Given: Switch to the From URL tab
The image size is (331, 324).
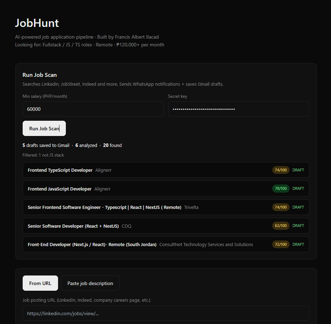Looking at the screenshot, I should click(x=40, y=283).
